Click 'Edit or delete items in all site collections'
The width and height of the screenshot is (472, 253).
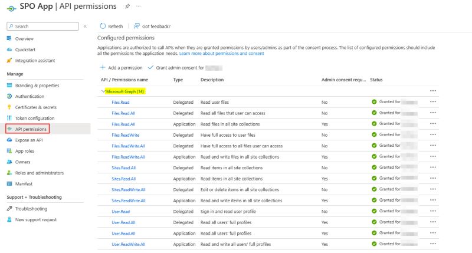[240, 189]
